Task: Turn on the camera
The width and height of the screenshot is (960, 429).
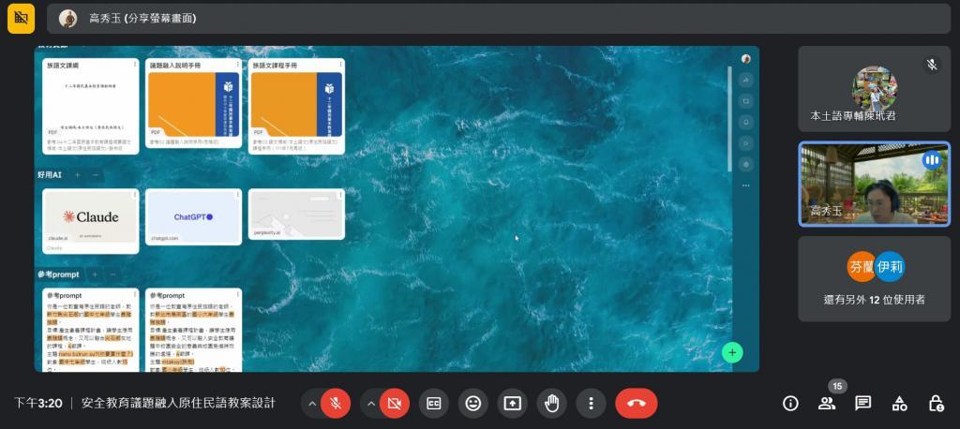Action: coord(395,404)
